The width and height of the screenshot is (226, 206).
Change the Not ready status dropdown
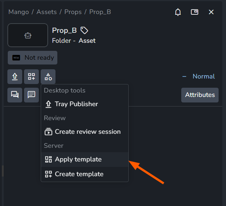33,58
